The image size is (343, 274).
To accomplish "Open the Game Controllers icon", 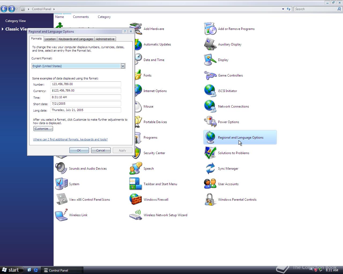I will tap(210, 75).
